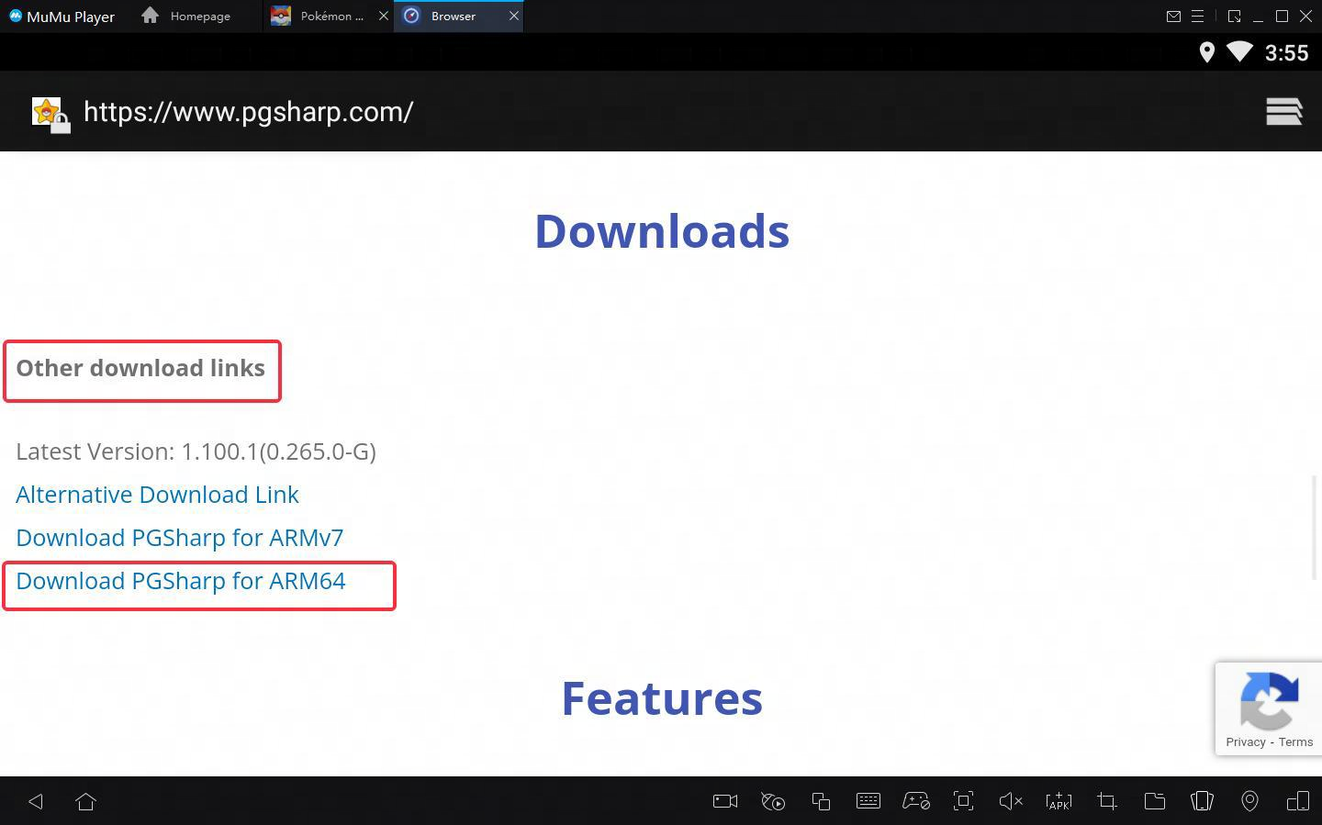
Task: Click the site favicon with lock
Action: [50, 115]
